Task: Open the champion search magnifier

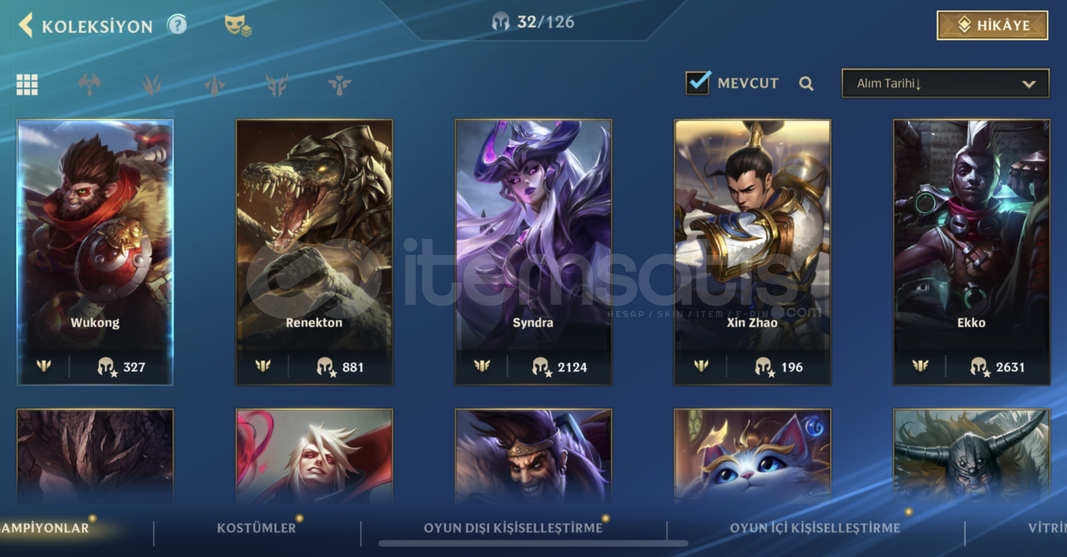Action: pos(806,84)
